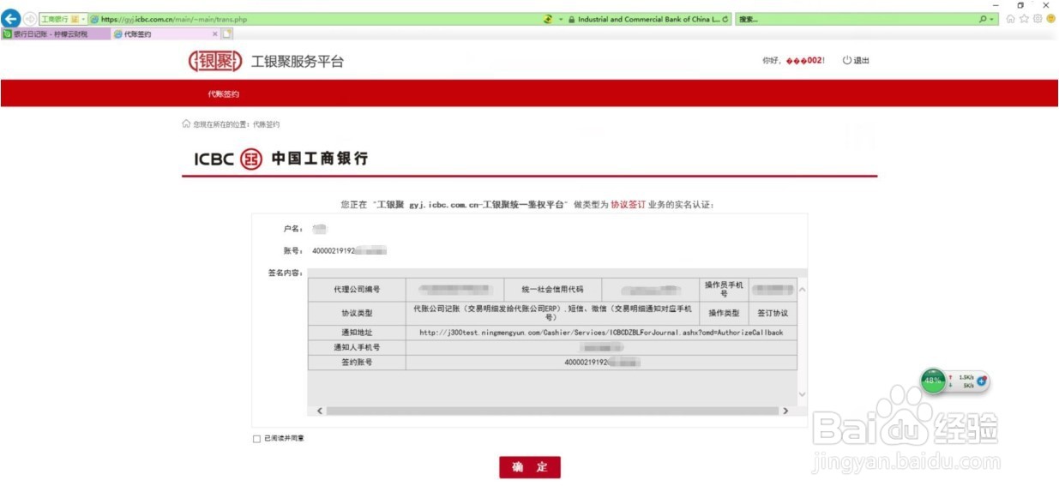Click the 通知地址 label cell
The width and height of the screenshot is (1059, 498).
(357, 333)
